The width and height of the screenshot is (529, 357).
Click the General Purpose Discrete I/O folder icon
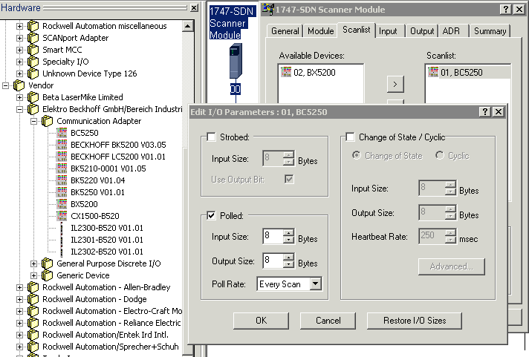[48, 263]
